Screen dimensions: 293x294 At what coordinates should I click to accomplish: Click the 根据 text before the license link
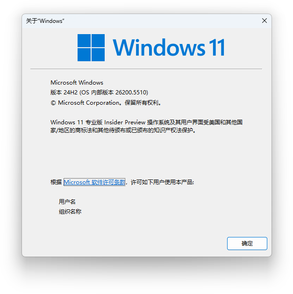56,182
